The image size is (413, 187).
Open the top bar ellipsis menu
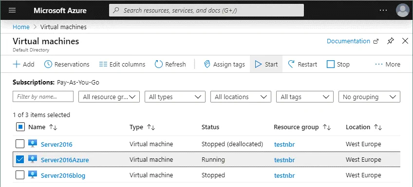coord(383,11)
